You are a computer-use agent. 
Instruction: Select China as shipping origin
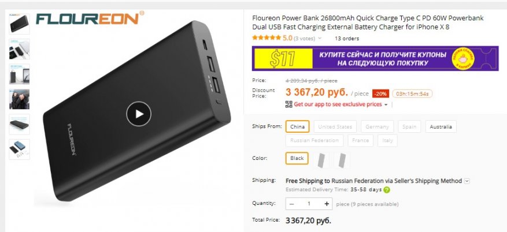tap(297, 127)
